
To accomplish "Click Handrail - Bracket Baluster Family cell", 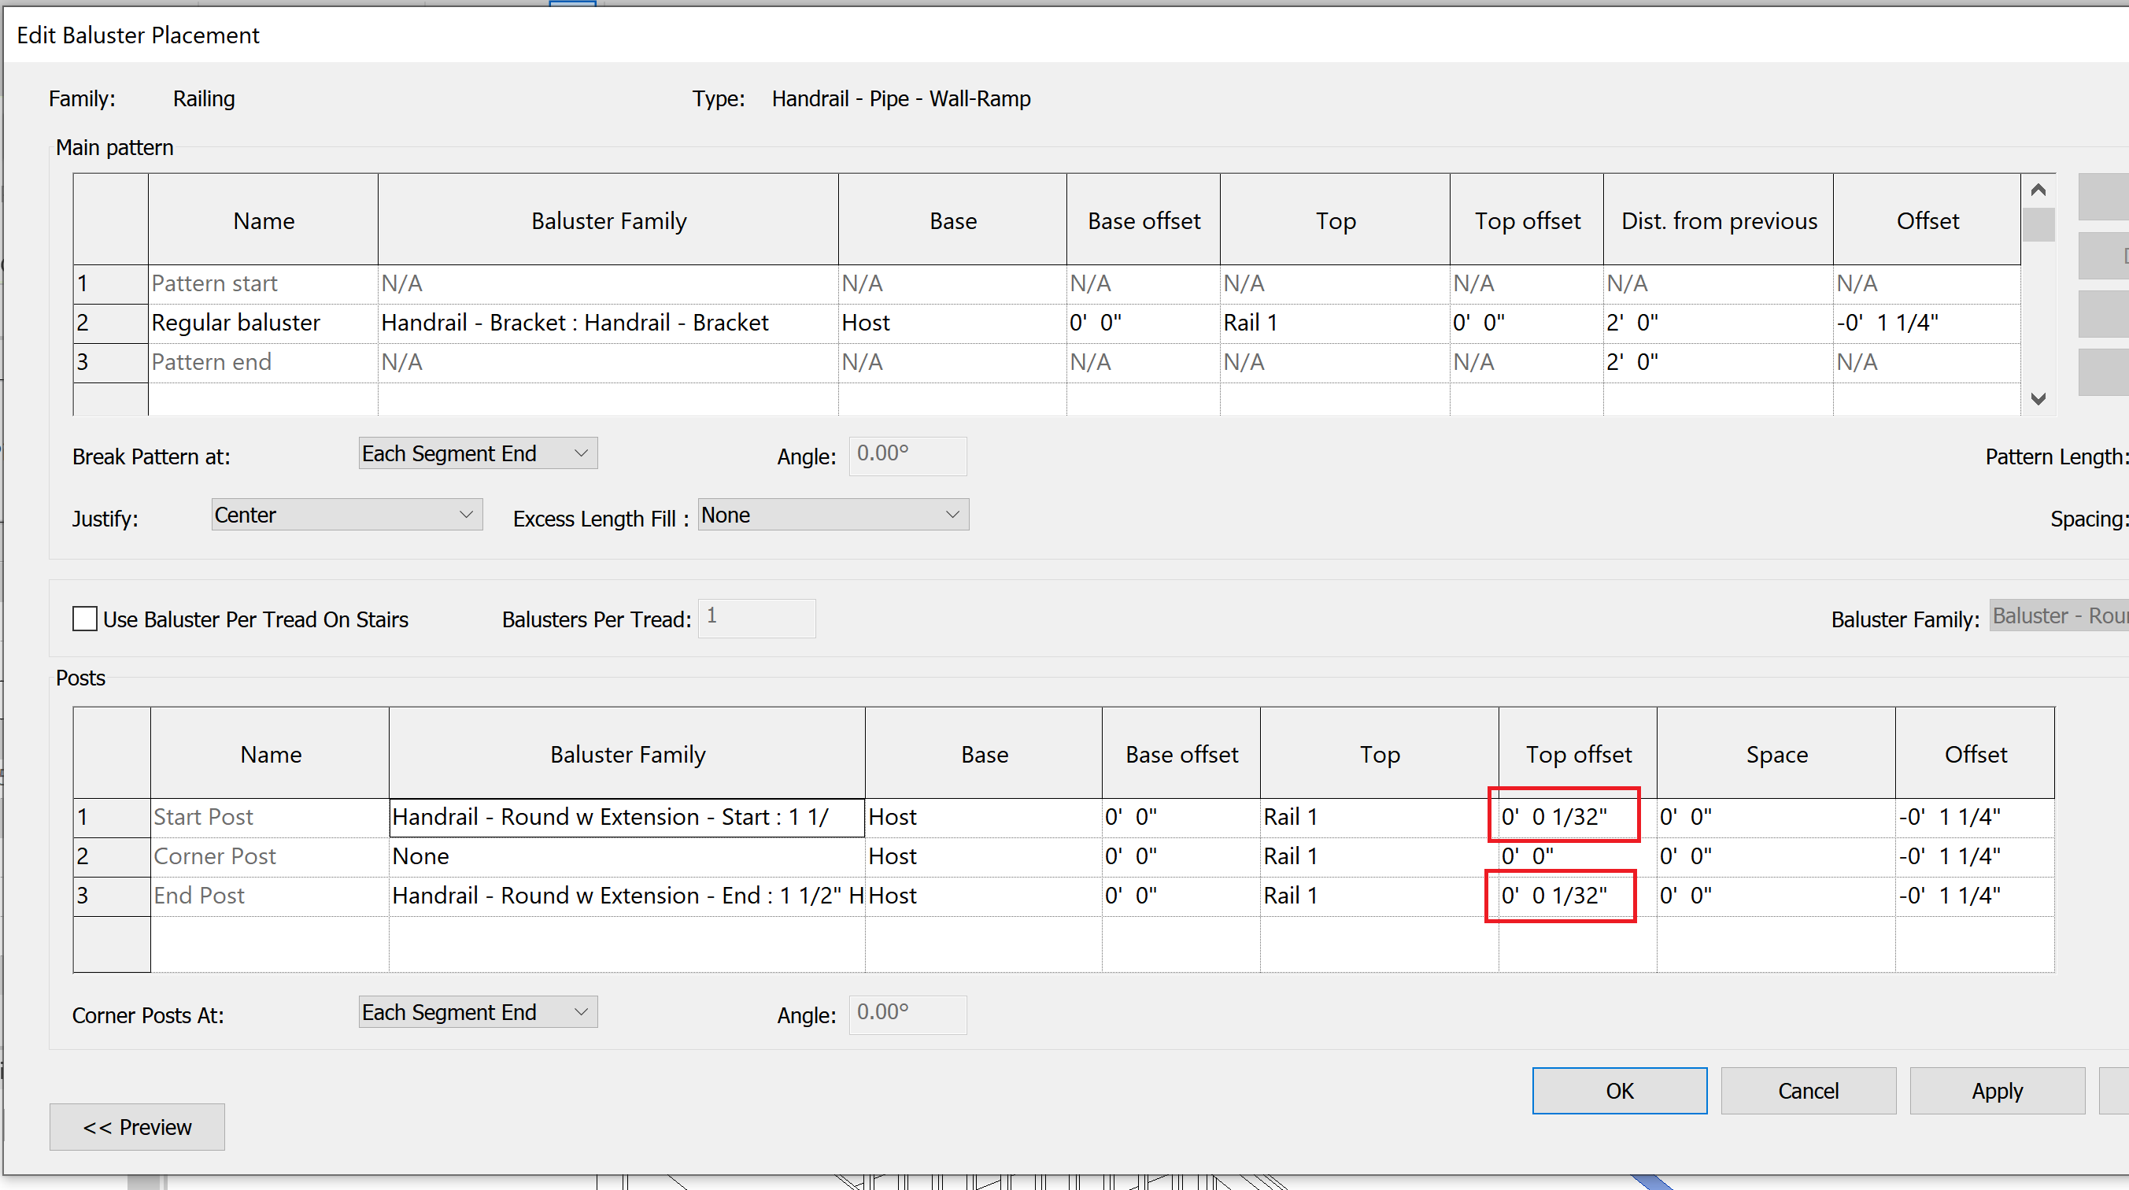I will [608, 323].
